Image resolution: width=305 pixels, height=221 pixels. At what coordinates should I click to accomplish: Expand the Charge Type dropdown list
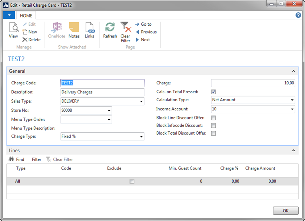pyautogui.click(x=141, y=137)
